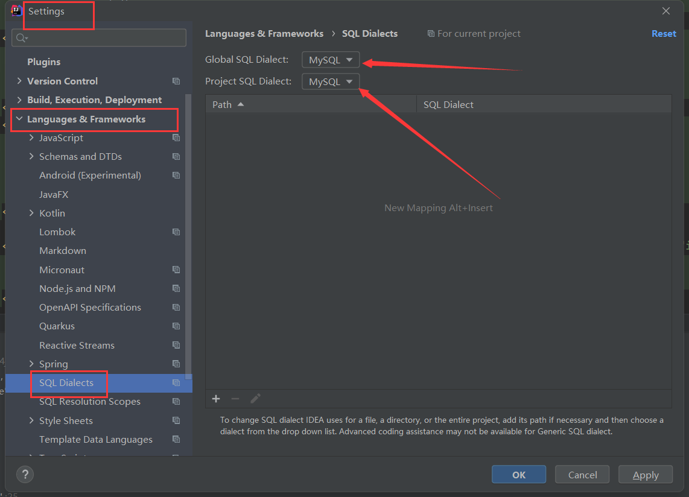
Task: Select the JavaFX settings item
Action: (54, 194)
